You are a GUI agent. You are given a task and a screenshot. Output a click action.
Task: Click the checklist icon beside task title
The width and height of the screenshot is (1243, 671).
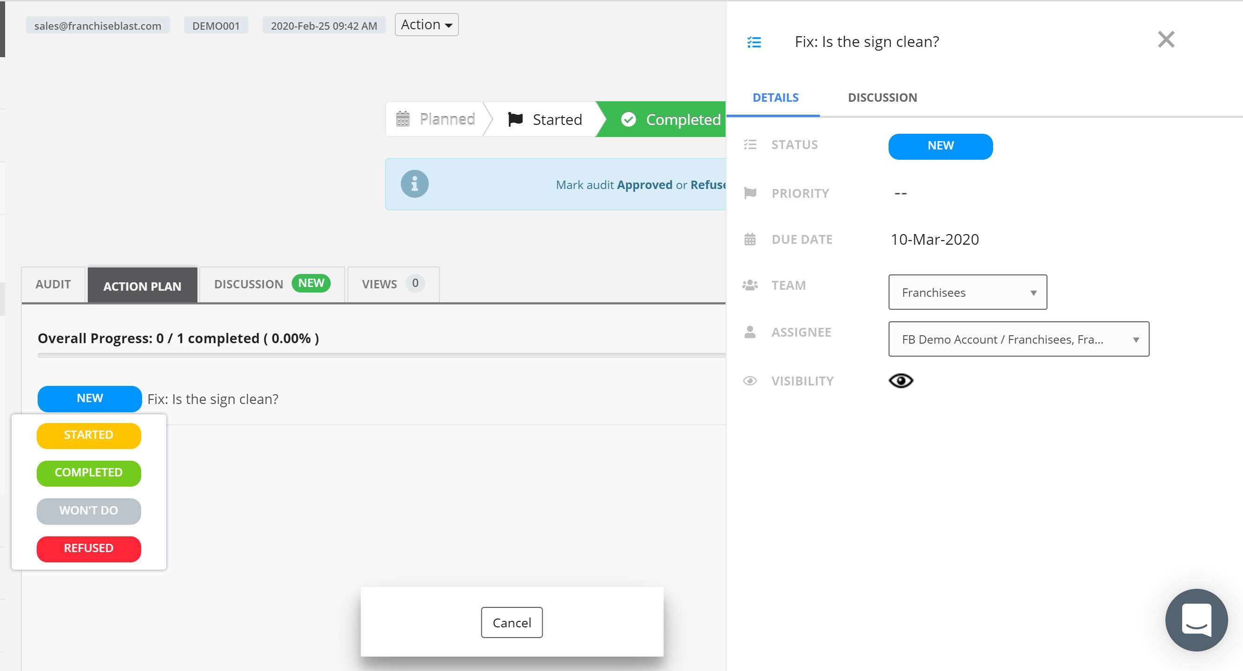click(754, 42)
